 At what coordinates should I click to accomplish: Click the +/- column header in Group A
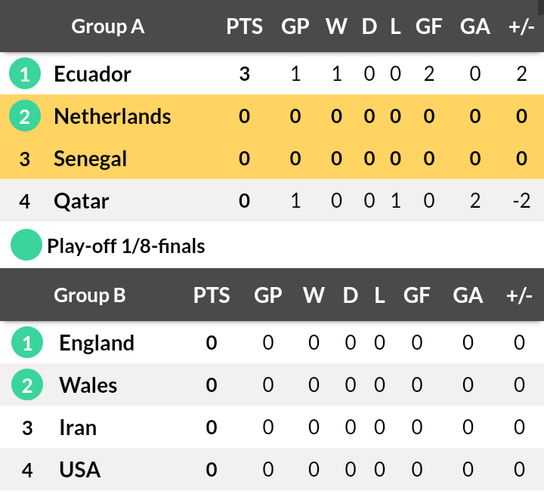pyautogui.click(x=521, y=26)
